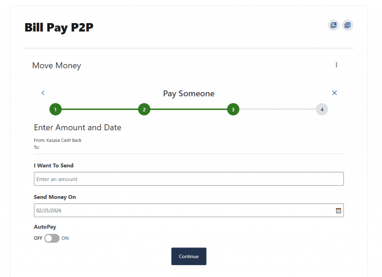The width and height of the screenshot is (382, 277).
Task: Click the AutoPay OFF label
Action: tap(38, 238)
